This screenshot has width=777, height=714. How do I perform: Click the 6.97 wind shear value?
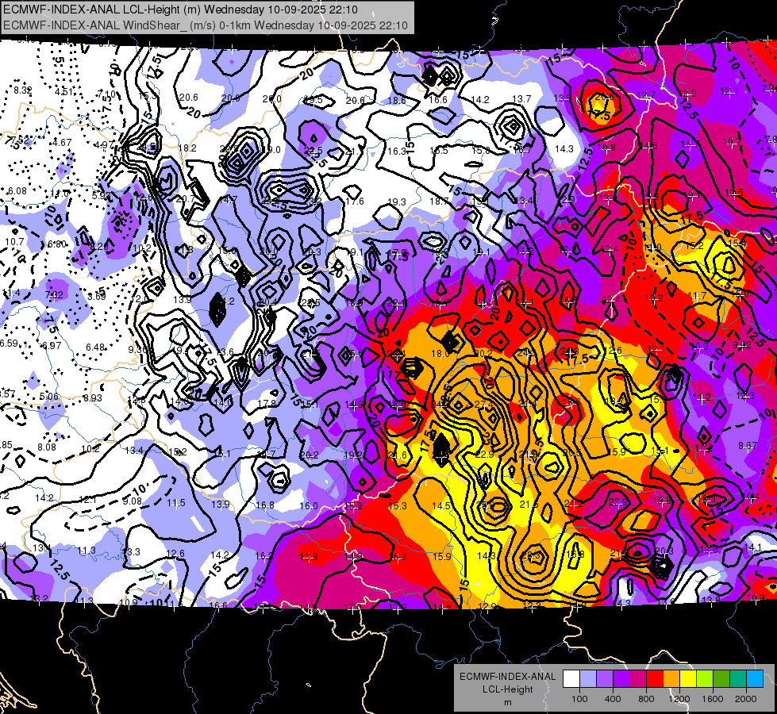pyautogui.click(x=52, y=345)
